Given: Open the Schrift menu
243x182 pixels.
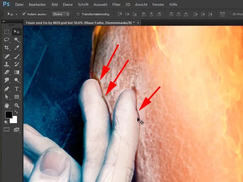Looking at the screenshot, I should coord(83,5).
